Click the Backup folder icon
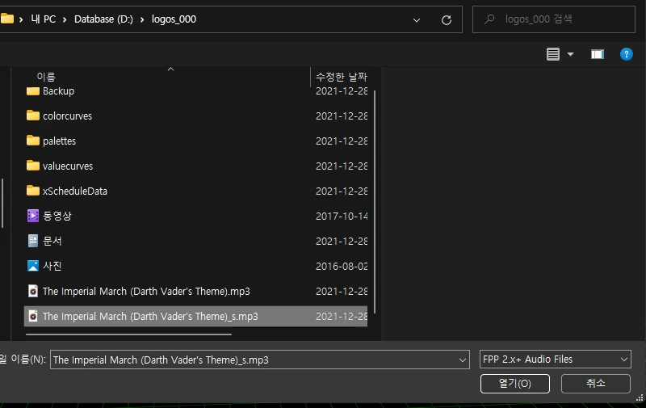This screenshot has height=408, width=646. [33, 90]
